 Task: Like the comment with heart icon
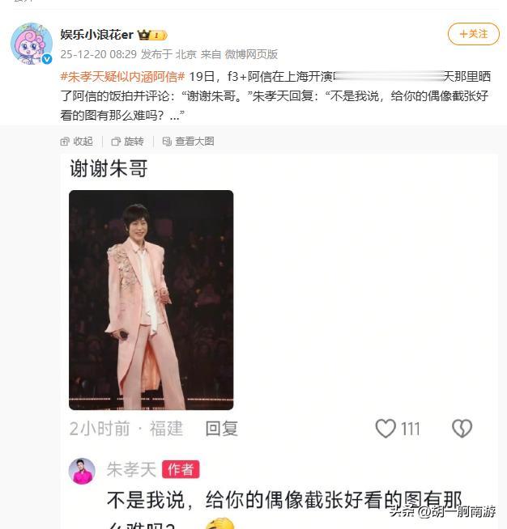point(386,429)
